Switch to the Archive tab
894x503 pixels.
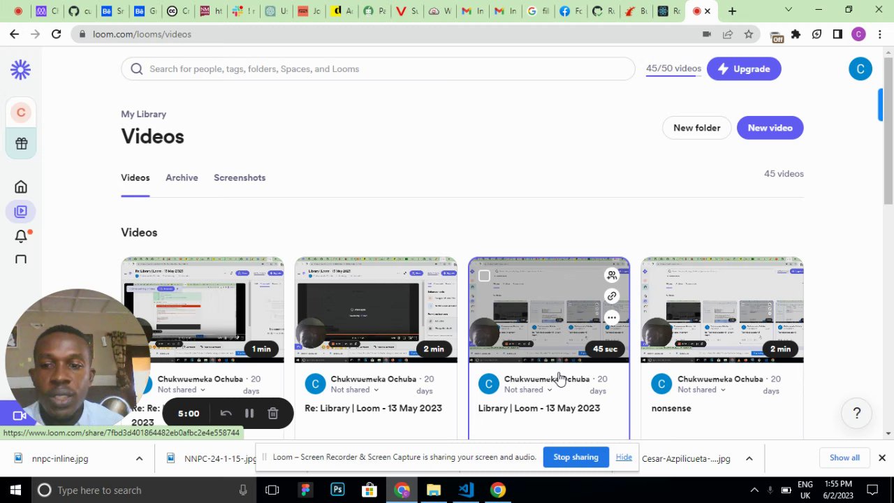pos(182,177)
